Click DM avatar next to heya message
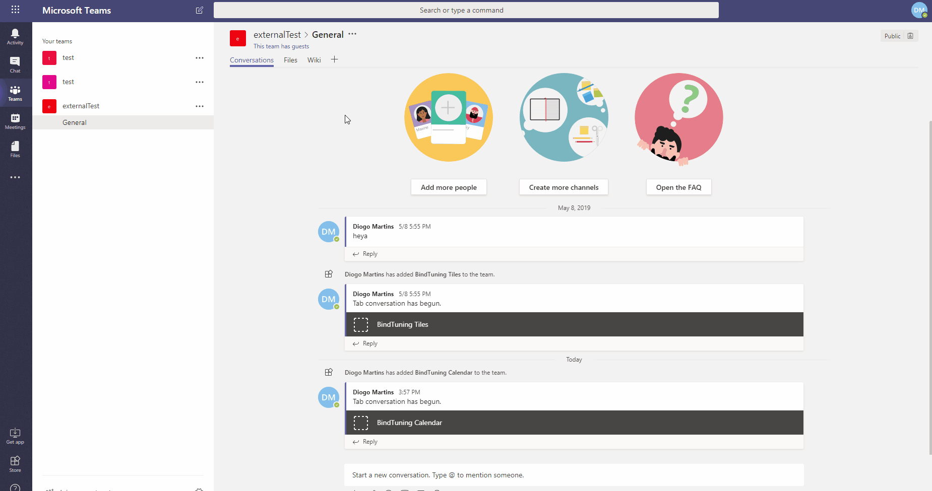Image resolution: width=932 pixels, height=491 pixels. coord(329,232)
